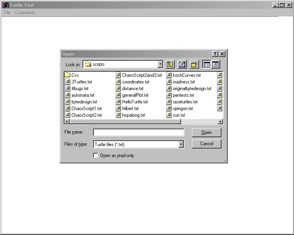Image resolution: width=294 pixels, height=235 pixels.
Task: Select file name distance.txt
Action: pyautogui.click(x=133, y=89)
